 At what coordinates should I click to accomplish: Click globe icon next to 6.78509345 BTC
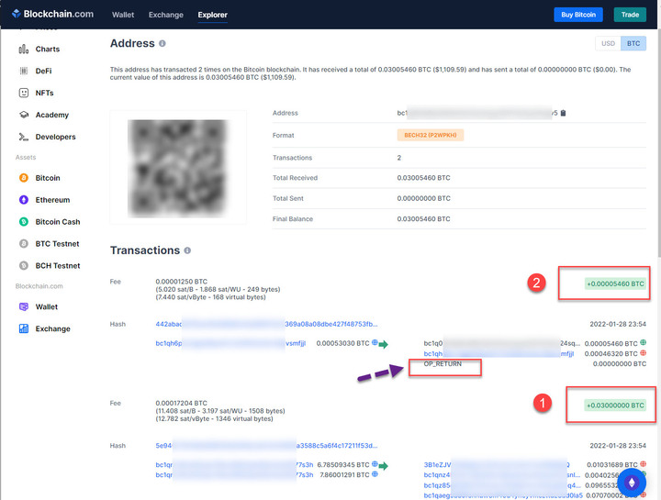[x=375, y=464]
